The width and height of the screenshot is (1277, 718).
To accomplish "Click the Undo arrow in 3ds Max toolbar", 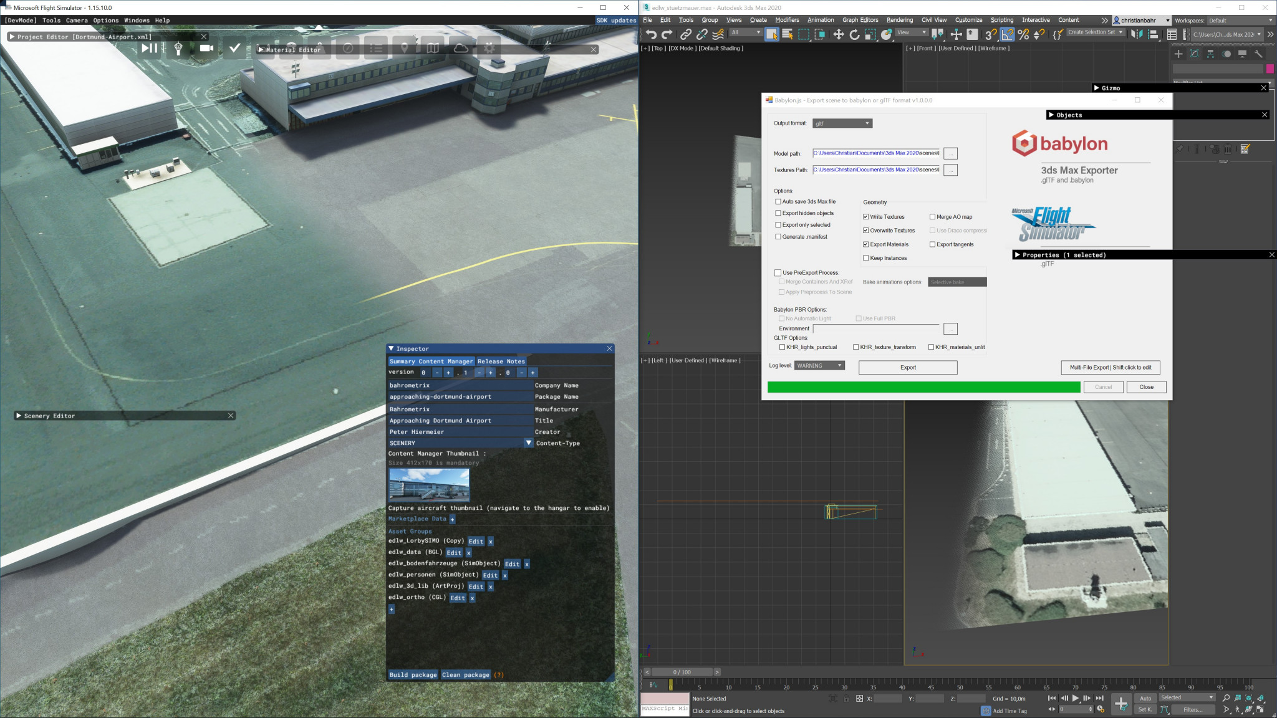I will (x=651, y=34).
